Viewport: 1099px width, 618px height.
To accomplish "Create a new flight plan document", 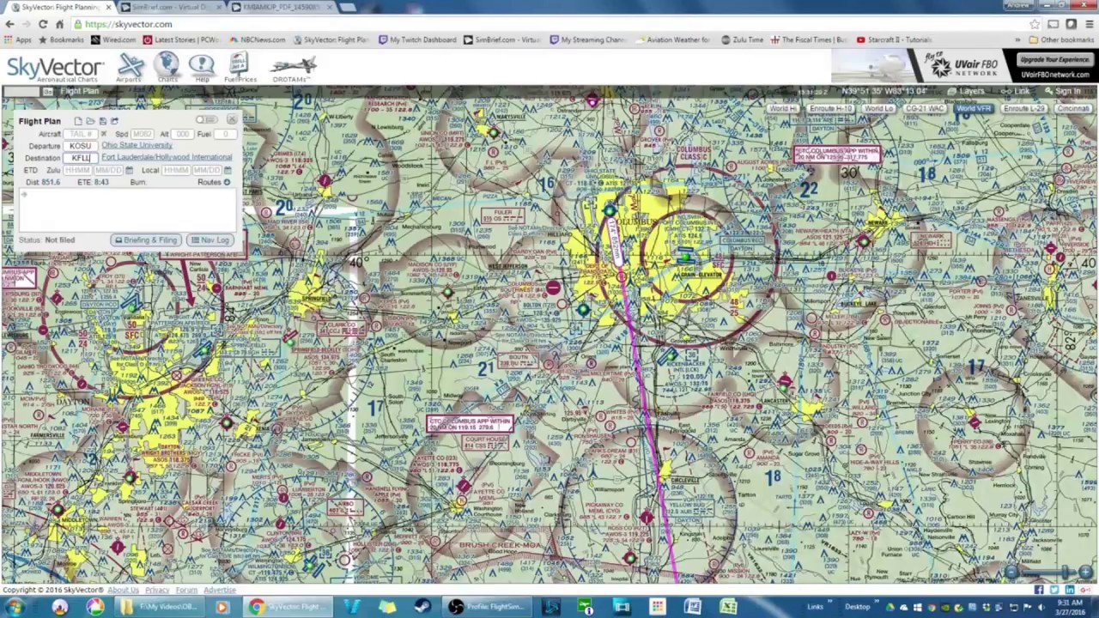I will (x=78, y=121).
